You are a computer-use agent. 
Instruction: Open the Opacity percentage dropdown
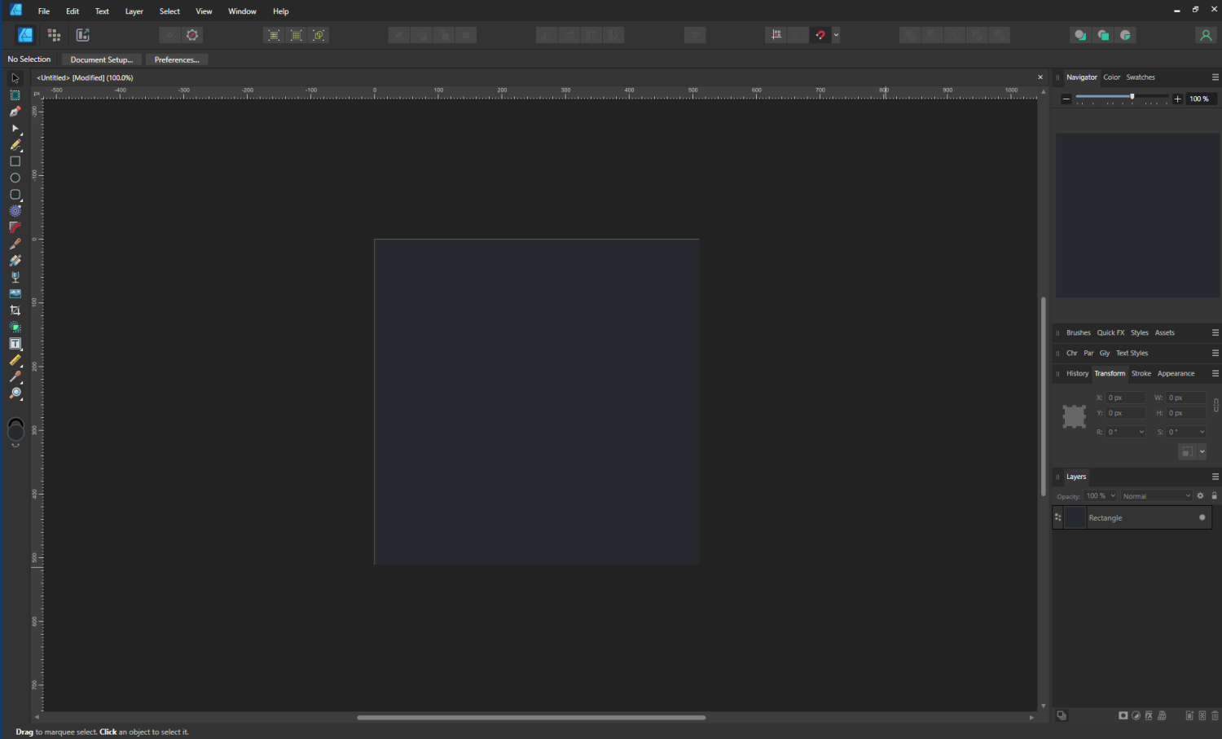click(x=1101, y=495)
